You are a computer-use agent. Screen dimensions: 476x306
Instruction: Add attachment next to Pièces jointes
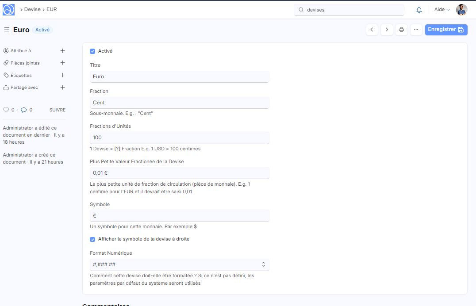pos(62,63)
